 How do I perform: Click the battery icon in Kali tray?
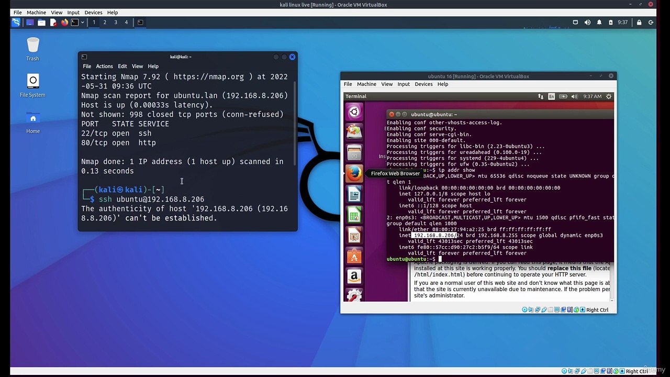pos(610,23)
